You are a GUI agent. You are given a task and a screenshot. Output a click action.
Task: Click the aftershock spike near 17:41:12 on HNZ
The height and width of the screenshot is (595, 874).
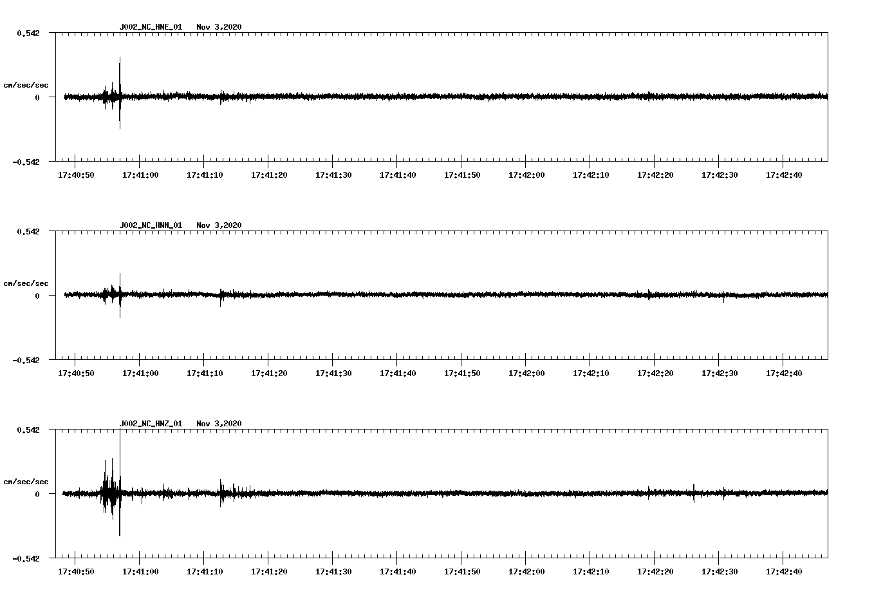(221, 491)
